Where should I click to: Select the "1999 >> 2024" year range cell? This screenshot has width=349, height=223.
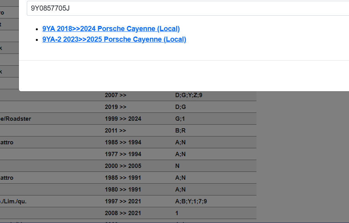[123, 119]
